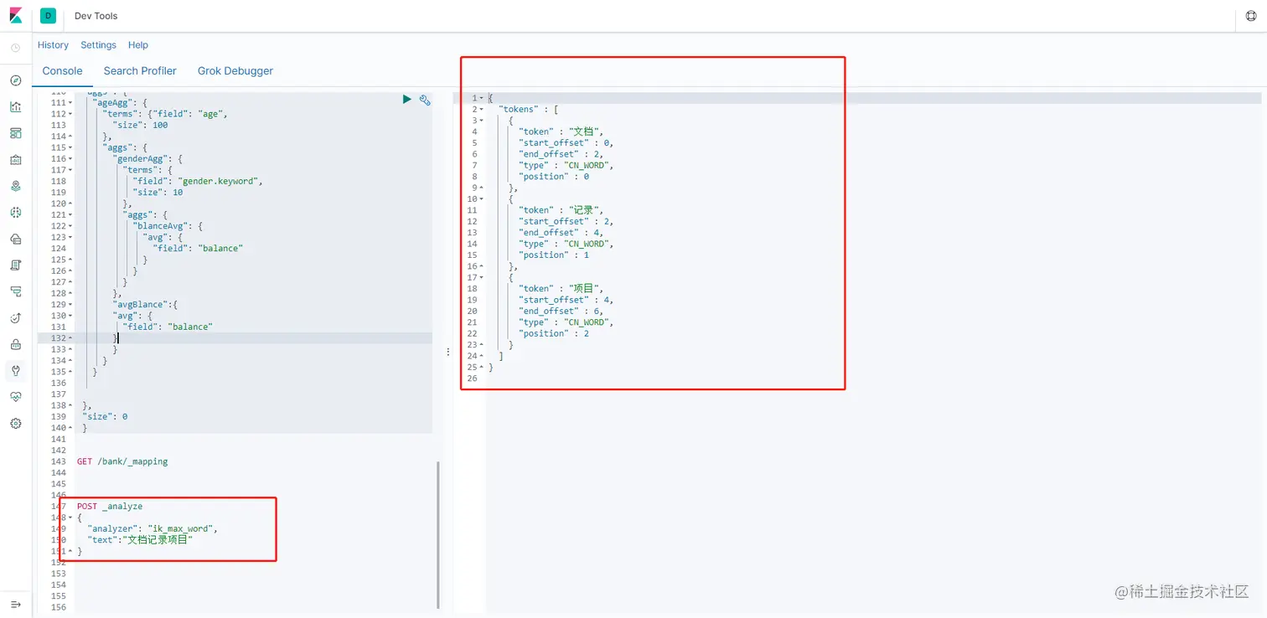Open the Settings menu

click(98, 45)
